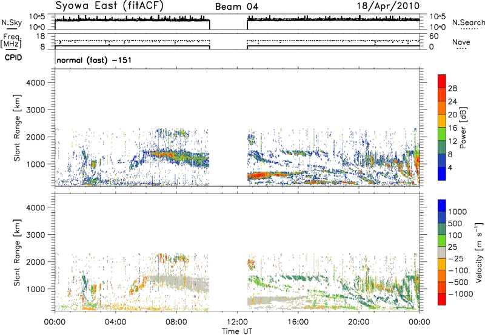Click the 'N.Sky' legend label
This screenshot has height=335, width=485.
pyautogui.click(x=12, y=22)
